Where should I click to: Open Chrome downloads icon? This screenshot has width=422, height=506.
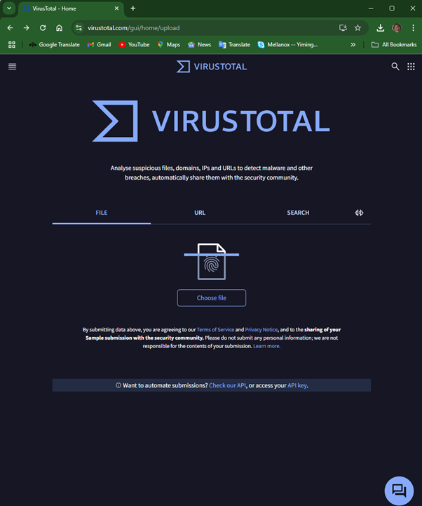point(380,28)
